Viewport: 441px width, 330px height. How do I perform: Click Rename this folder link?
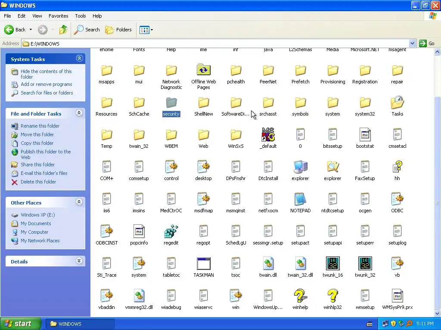pos(40,126)
